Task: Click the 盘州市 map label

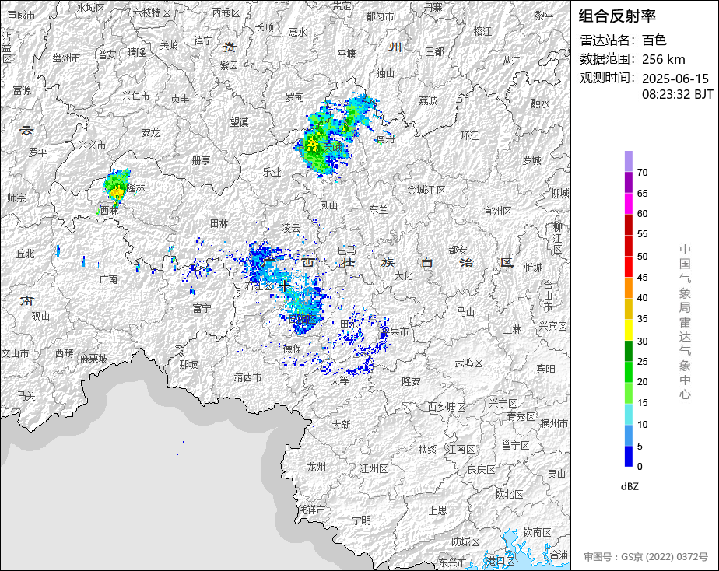Action: [66, 58]
